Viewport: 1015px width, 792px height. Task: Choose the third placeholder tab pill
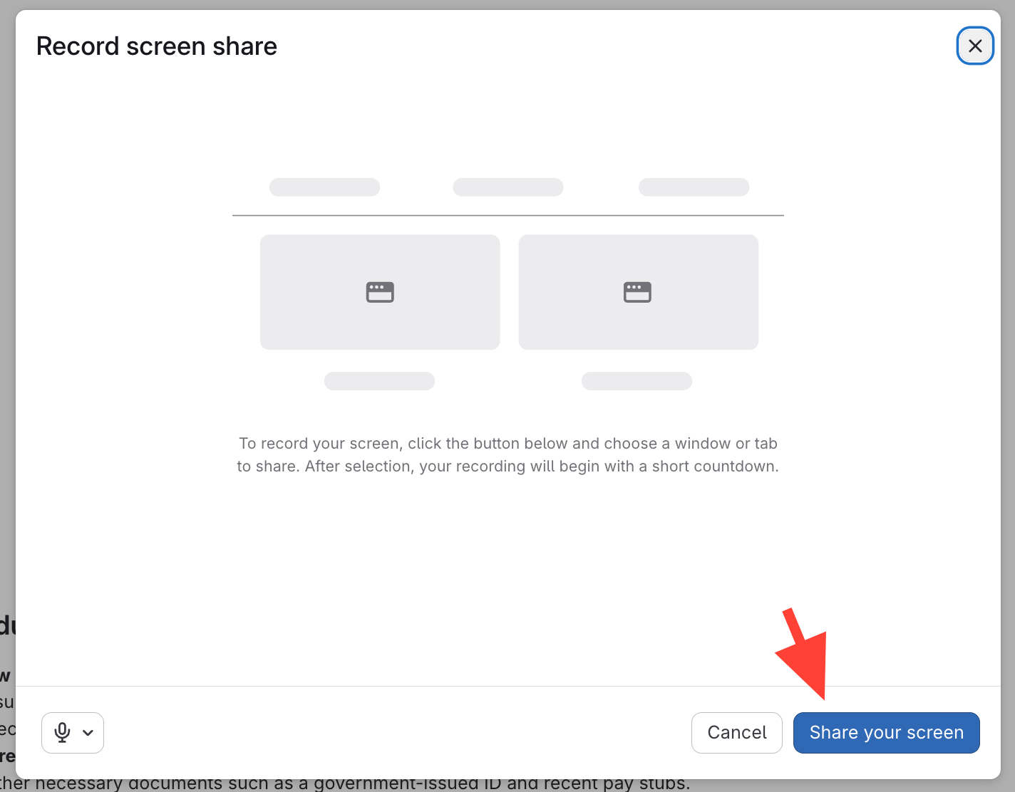(694, 187)
